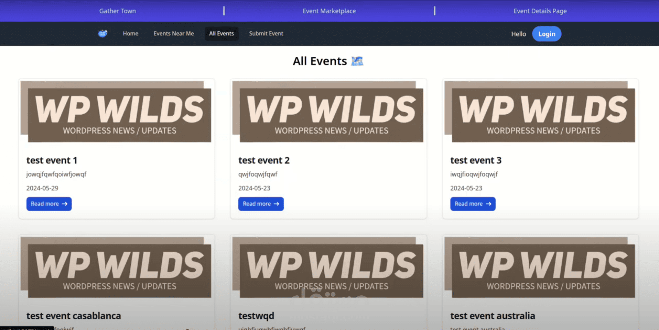
Task: Click Read more for test event 1
Action: 49,204
